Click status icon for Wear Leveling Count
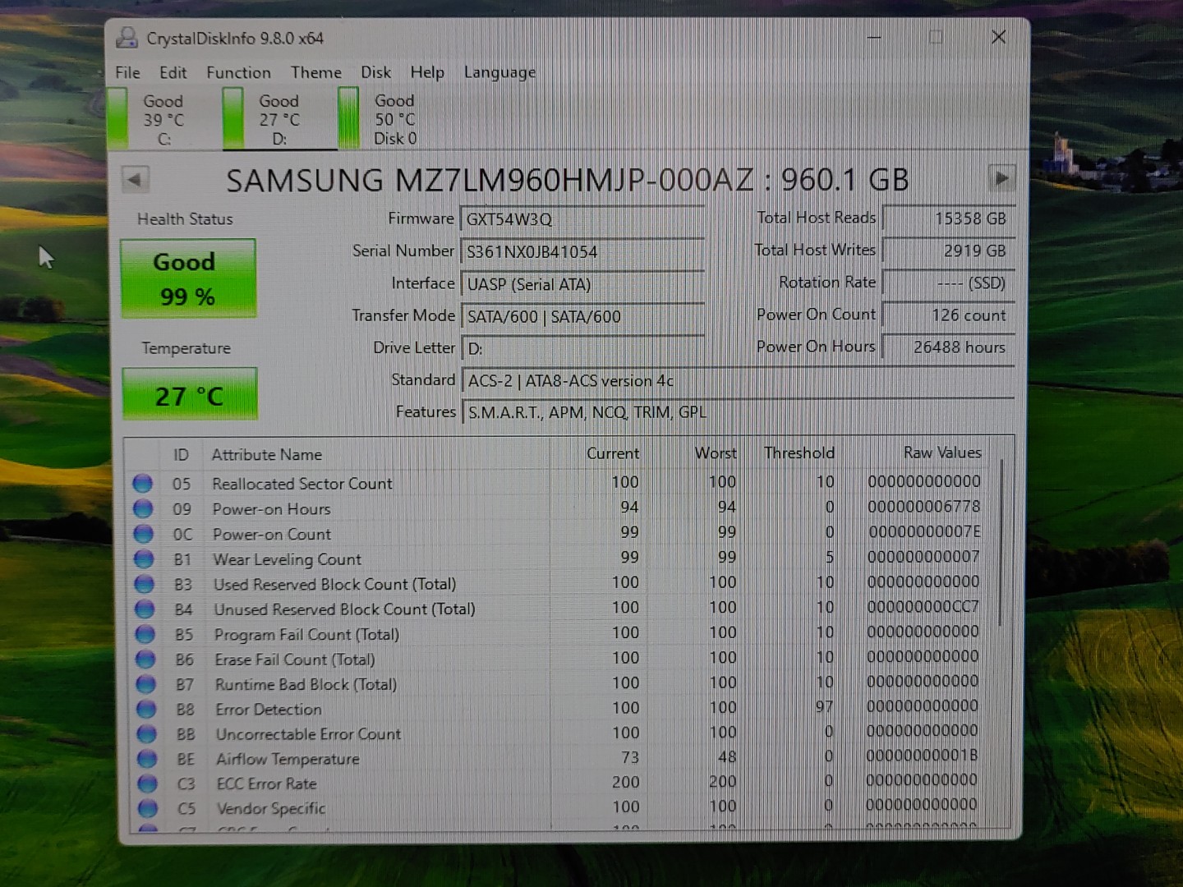 (x=144, y=559)
